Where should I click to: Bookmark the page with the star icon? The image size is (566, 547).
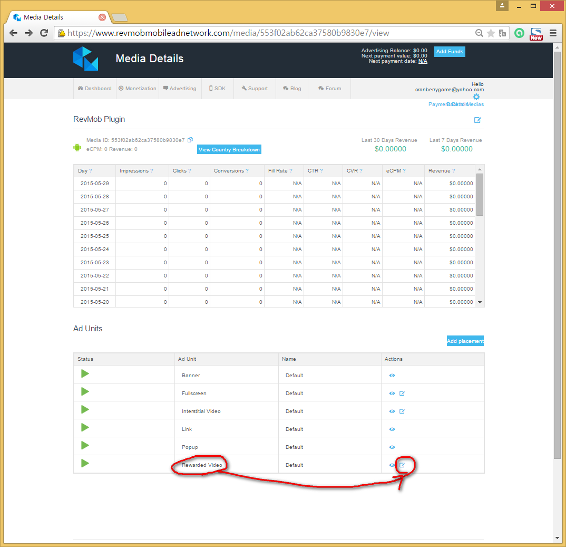[x=491, y=33]
